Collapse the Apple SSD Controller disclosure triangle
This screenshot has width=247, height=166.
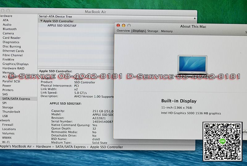pos(41,21)
